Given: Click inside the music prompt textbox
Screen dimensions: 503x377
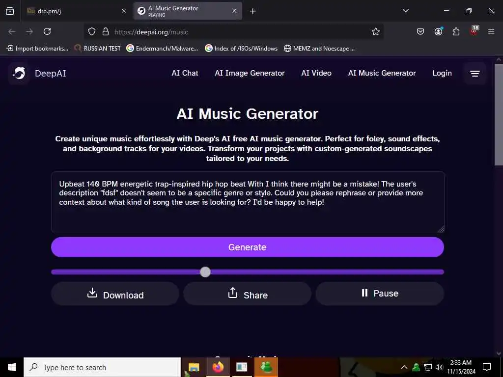Looking at the screenshot, I should click(x=248, y=202).
